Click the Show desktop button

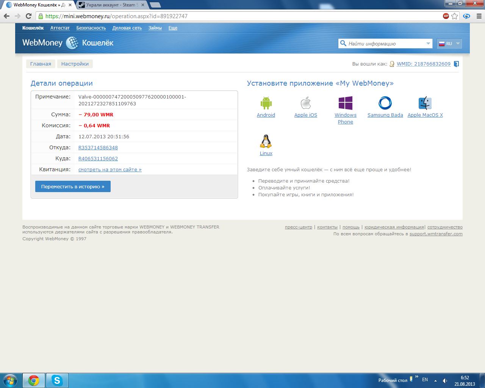click(x=482, y=380)
